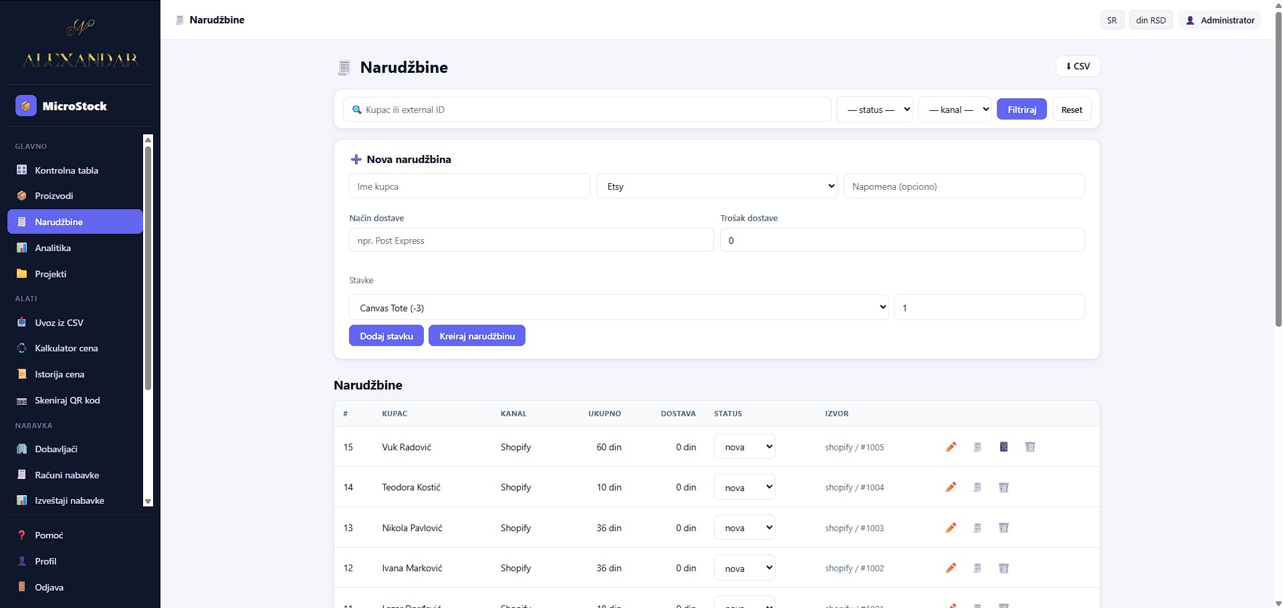
Task: Open receipt icon for order 14
Action: click(x=977, y=487)
